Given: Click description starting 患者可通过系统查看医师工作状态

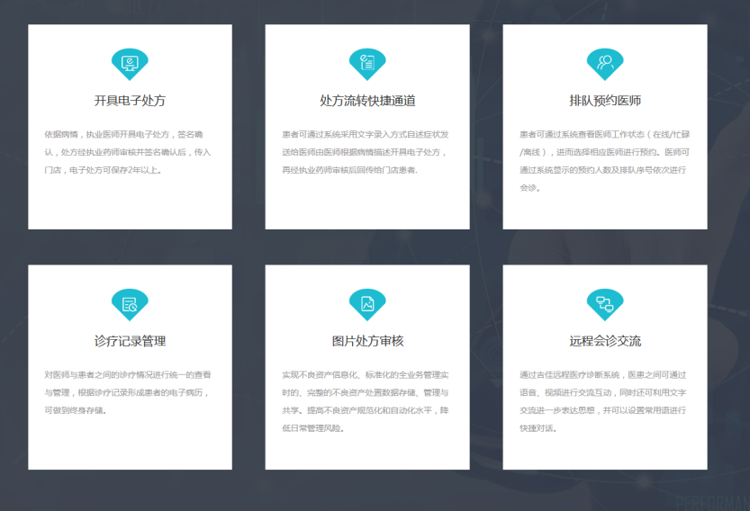Looking at the screenshot, I should pos(605,161).
